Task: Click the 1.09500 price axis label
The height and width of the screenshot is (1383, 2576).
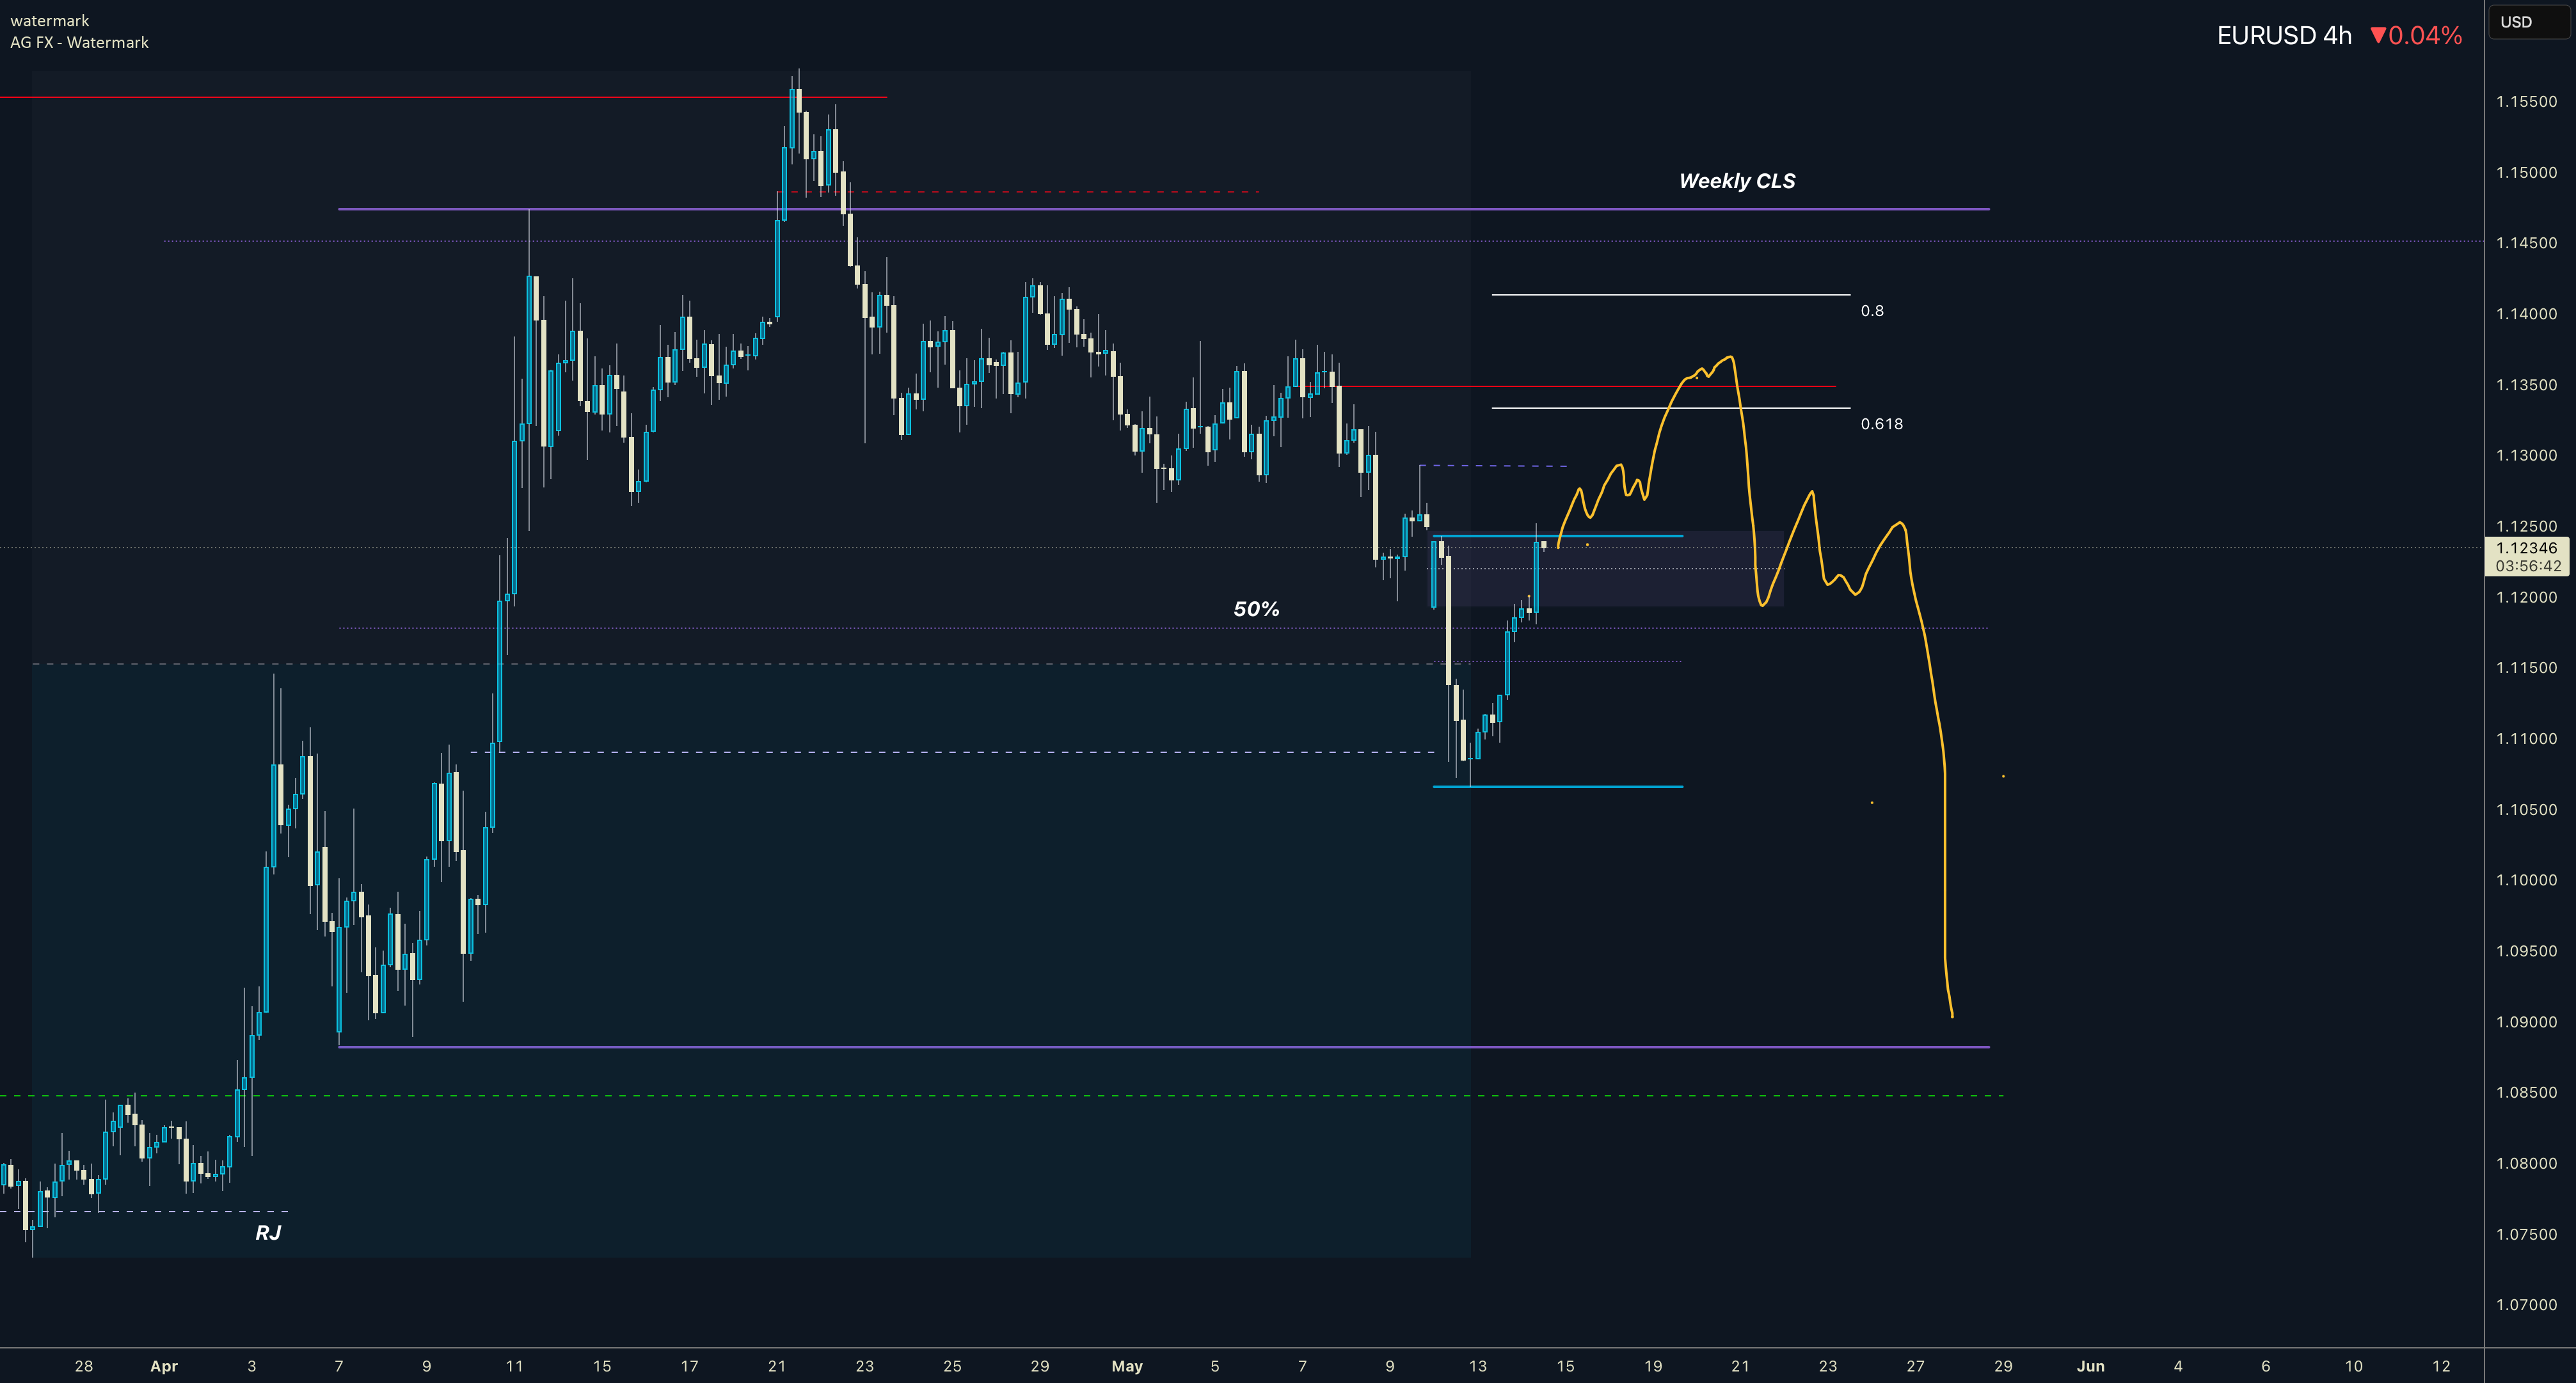Action: (2526, 951)
